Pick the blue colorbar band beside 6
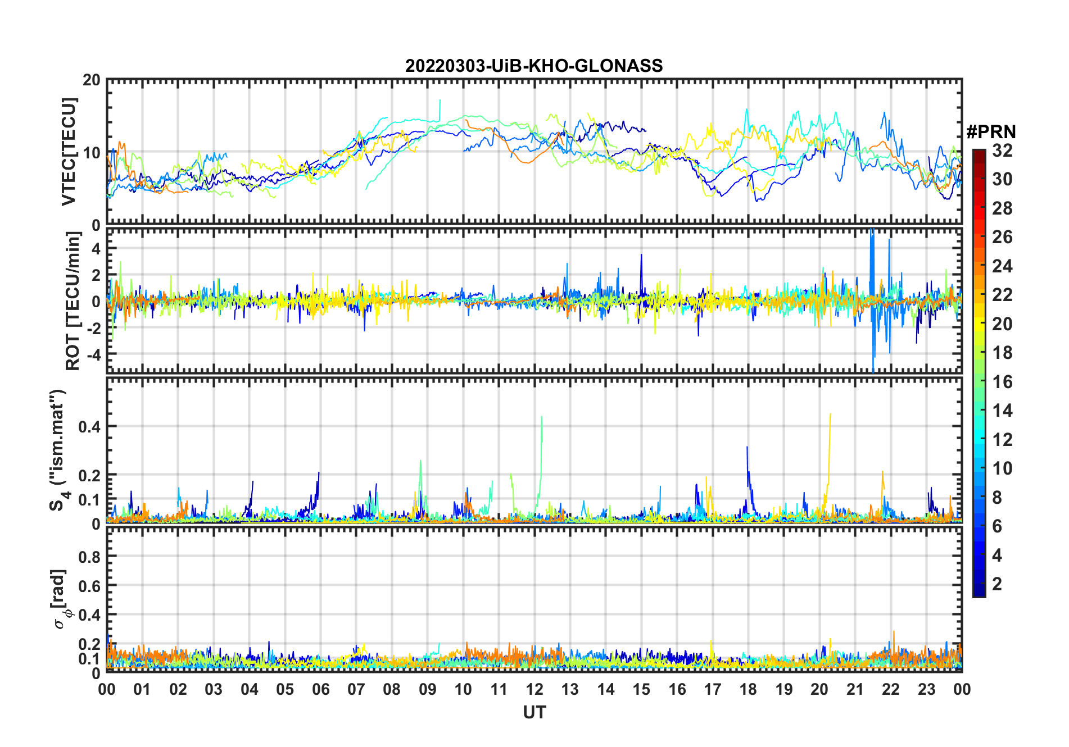The width and height of the screenshot is (1069, 747). pos(979,526)
